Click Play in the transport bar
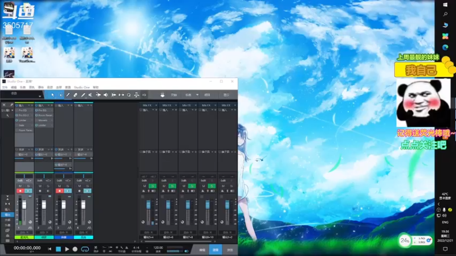The width and height of the screenshot is (456, 256). pyautogui.click(x=67, y=249)
